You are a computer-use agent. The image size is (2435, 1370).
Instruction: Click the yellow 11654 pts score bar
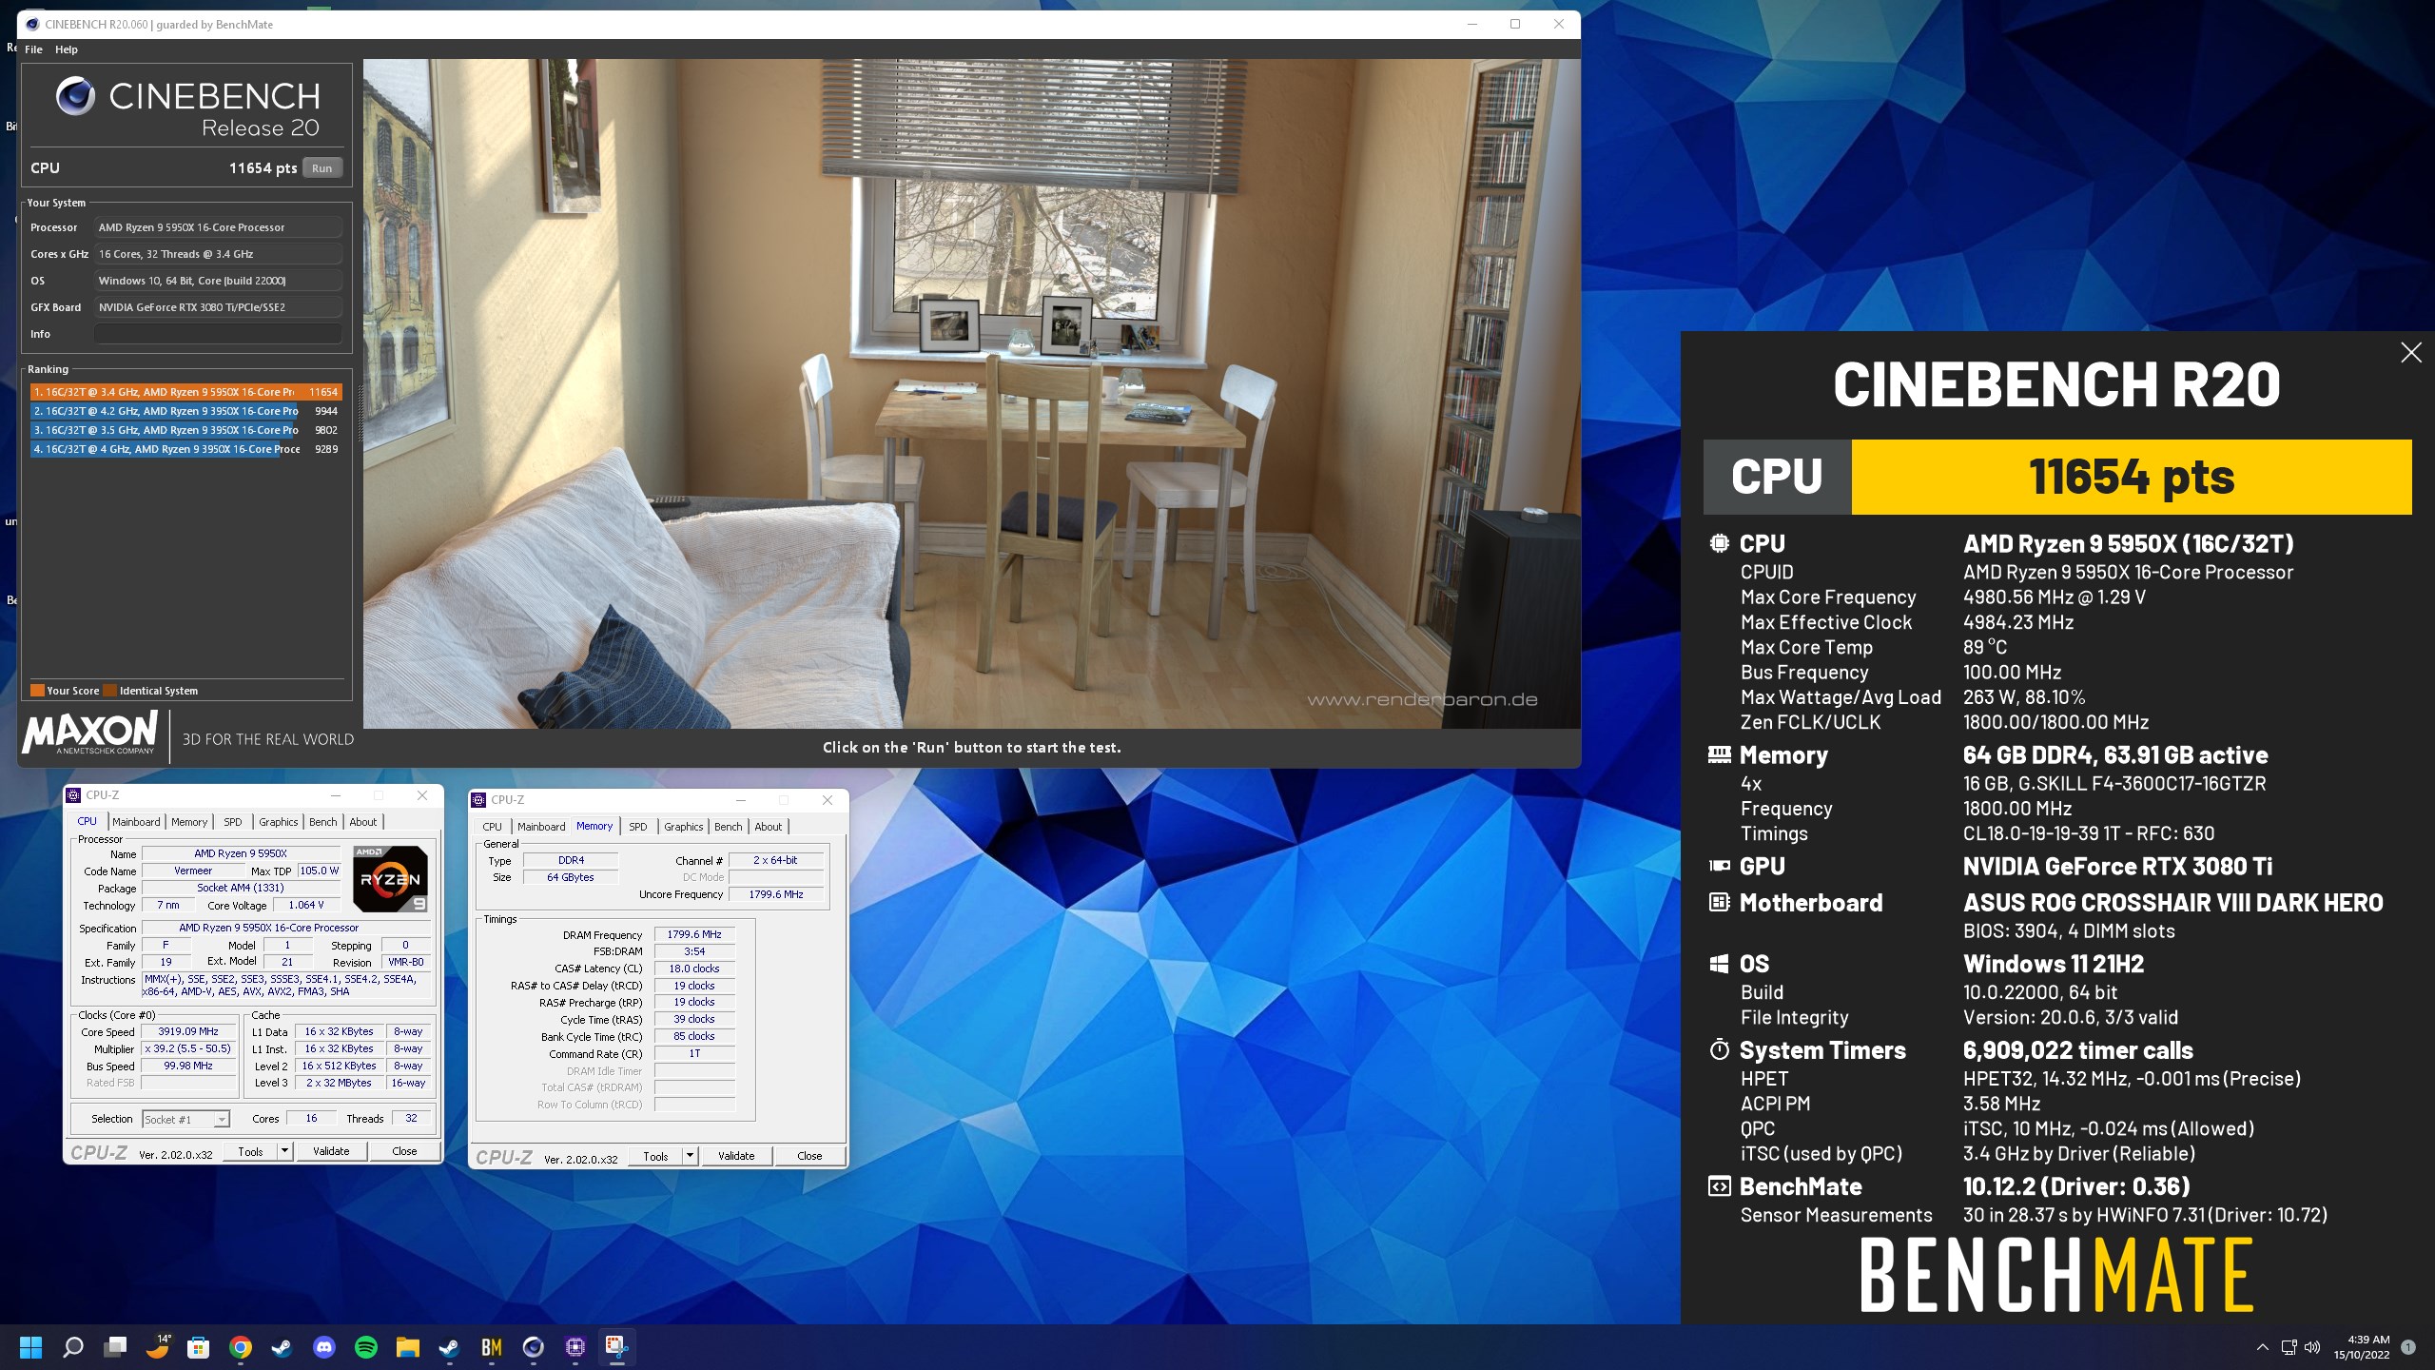click(x=2131, y=477)
